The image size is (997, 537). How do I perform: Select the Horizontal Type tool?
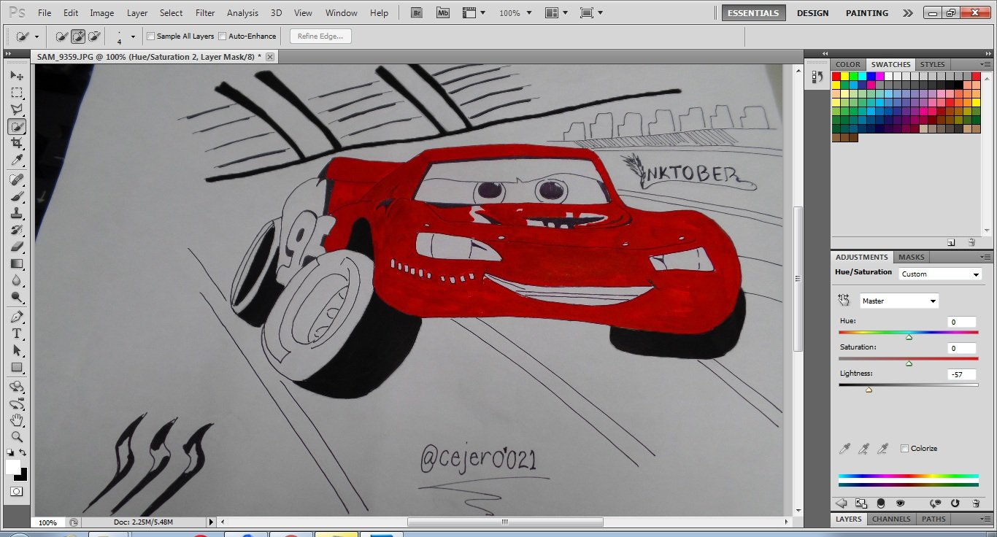click(17, 334)
